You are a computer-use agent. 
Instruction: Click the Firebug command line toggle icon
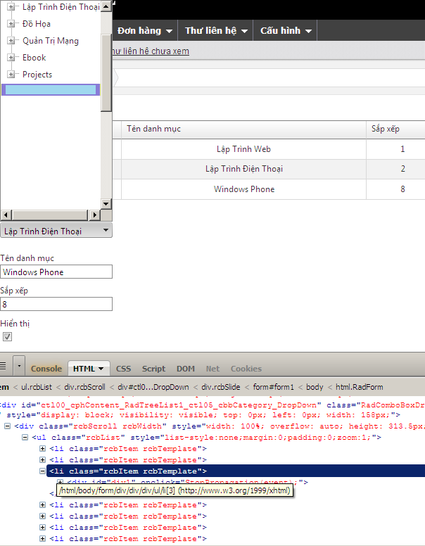point(3,366)
